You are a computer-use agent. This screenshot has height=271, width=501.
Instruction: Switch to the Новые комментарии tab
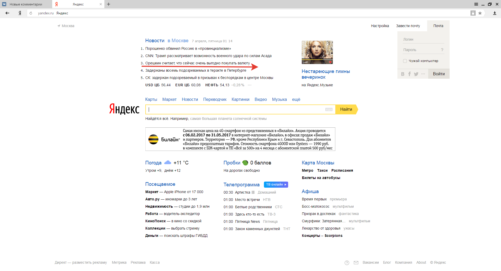click(26, 4)
